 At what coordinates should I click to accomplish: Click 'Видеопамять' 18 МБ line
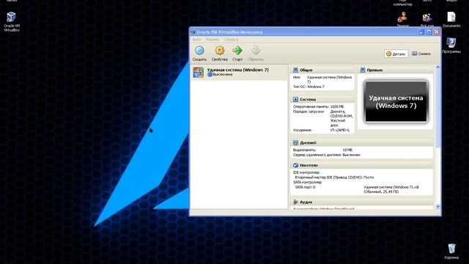click(322, 150)
